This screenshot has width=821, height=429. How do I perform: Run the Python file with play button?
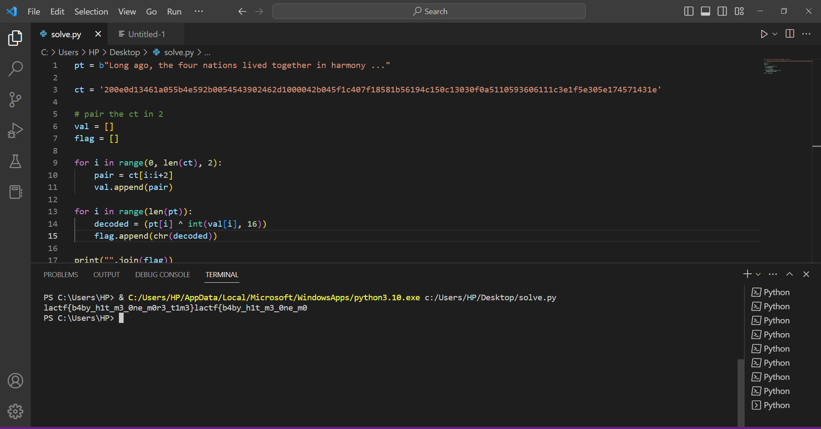coord(764,34)
